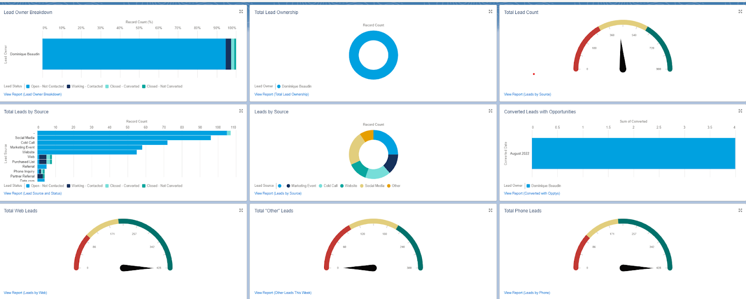Screen dimensions: 746x299
Task: Click the Phone Inquiry row label
Action: tap(24, 171)
